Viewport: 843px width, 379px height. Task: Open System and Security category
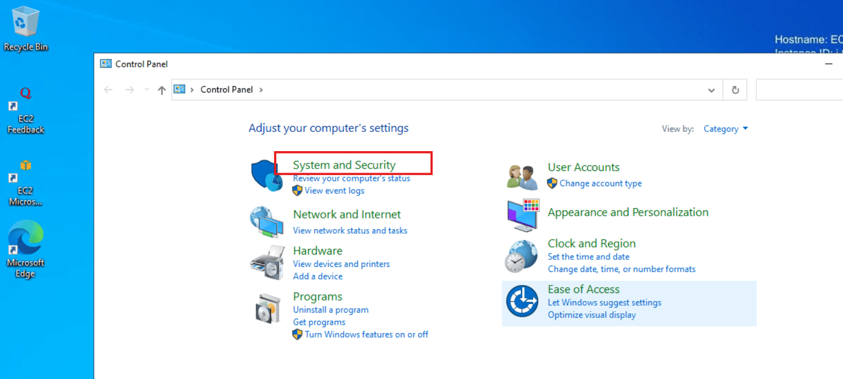[x=344, y=165]
